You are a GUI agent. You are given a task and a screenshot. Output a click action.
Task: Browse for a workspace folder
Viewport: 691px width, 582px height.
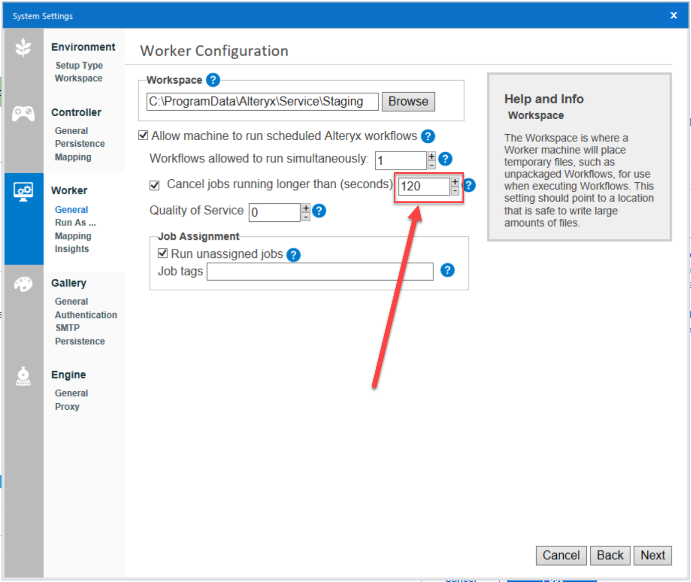[x=408, y=101]
